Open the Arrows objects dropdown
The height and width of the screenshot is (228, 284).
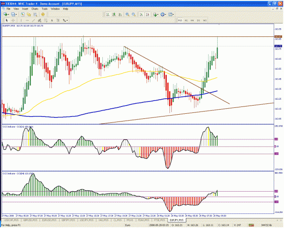click(65, 20)
